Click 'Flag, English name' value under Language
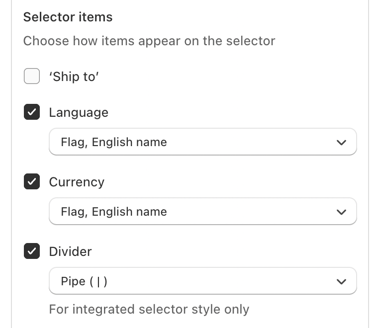 pyautogui.click(x=114, y=142)
